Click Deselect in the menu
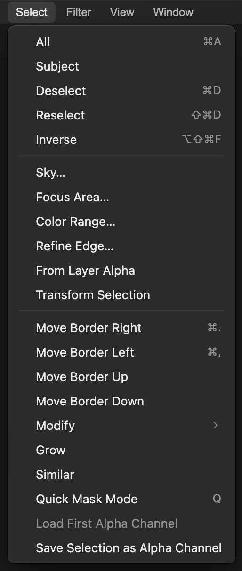The image size is (242, 571). [121, 91]
